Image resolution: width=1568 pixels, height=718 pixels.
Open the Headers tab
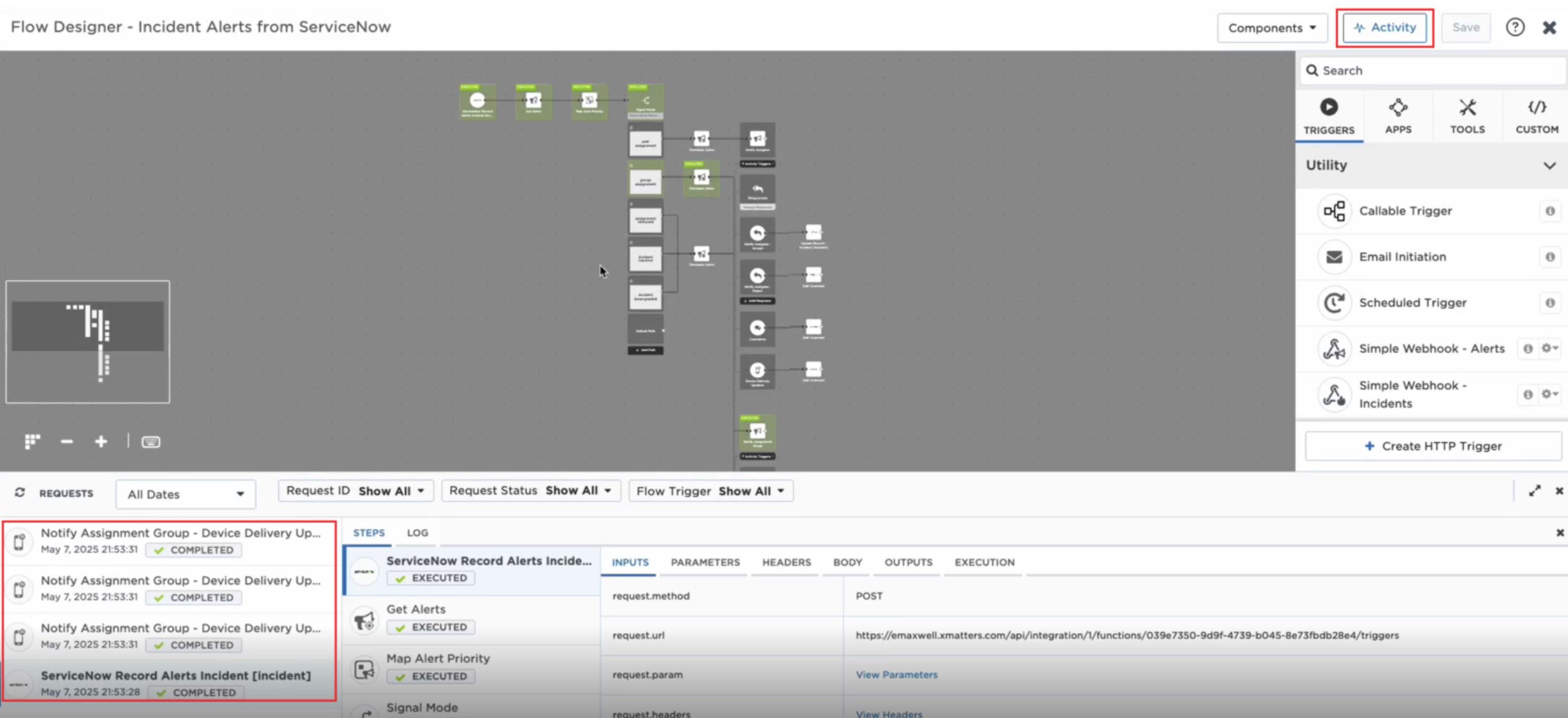(x=787, y=563)
